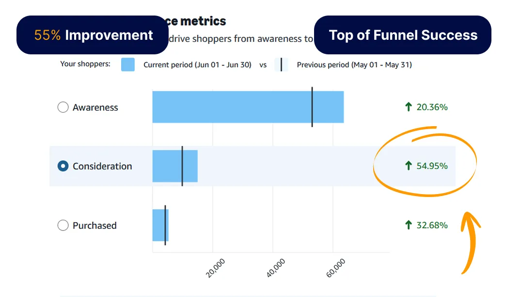505x297 pixels.
Task: Click the green up arrow beside 54.95%
Action: point(409,165)
